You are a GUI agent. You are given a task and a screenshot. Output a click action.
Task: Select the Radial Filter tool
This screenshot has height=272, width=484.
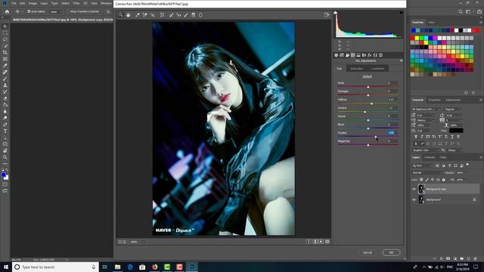(x=200, y=15)
